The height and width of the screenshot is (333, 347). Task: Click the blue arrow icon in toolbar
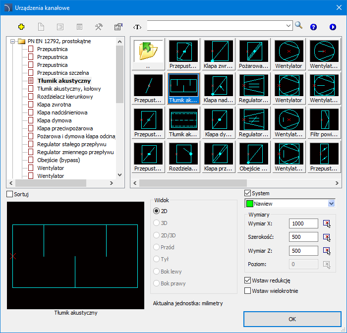(333, 27)
